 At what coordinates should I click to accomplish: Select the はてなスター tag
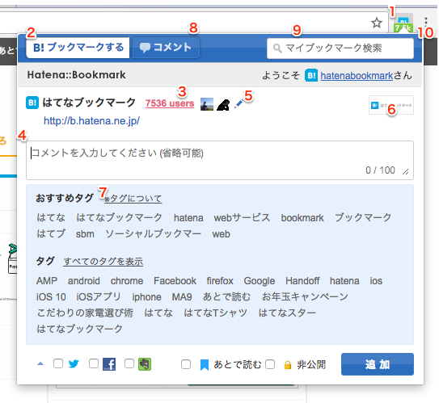point(287,313)
